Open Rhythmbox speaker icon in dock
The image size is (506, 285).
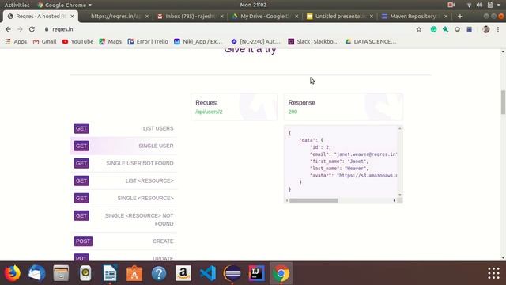85,273
